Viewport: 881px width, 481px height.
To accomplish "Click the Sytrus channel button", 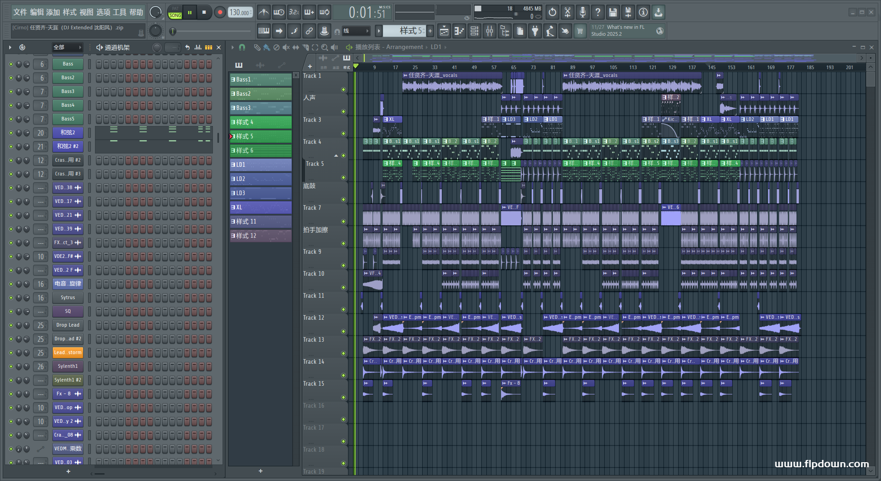I will (67, 298).
